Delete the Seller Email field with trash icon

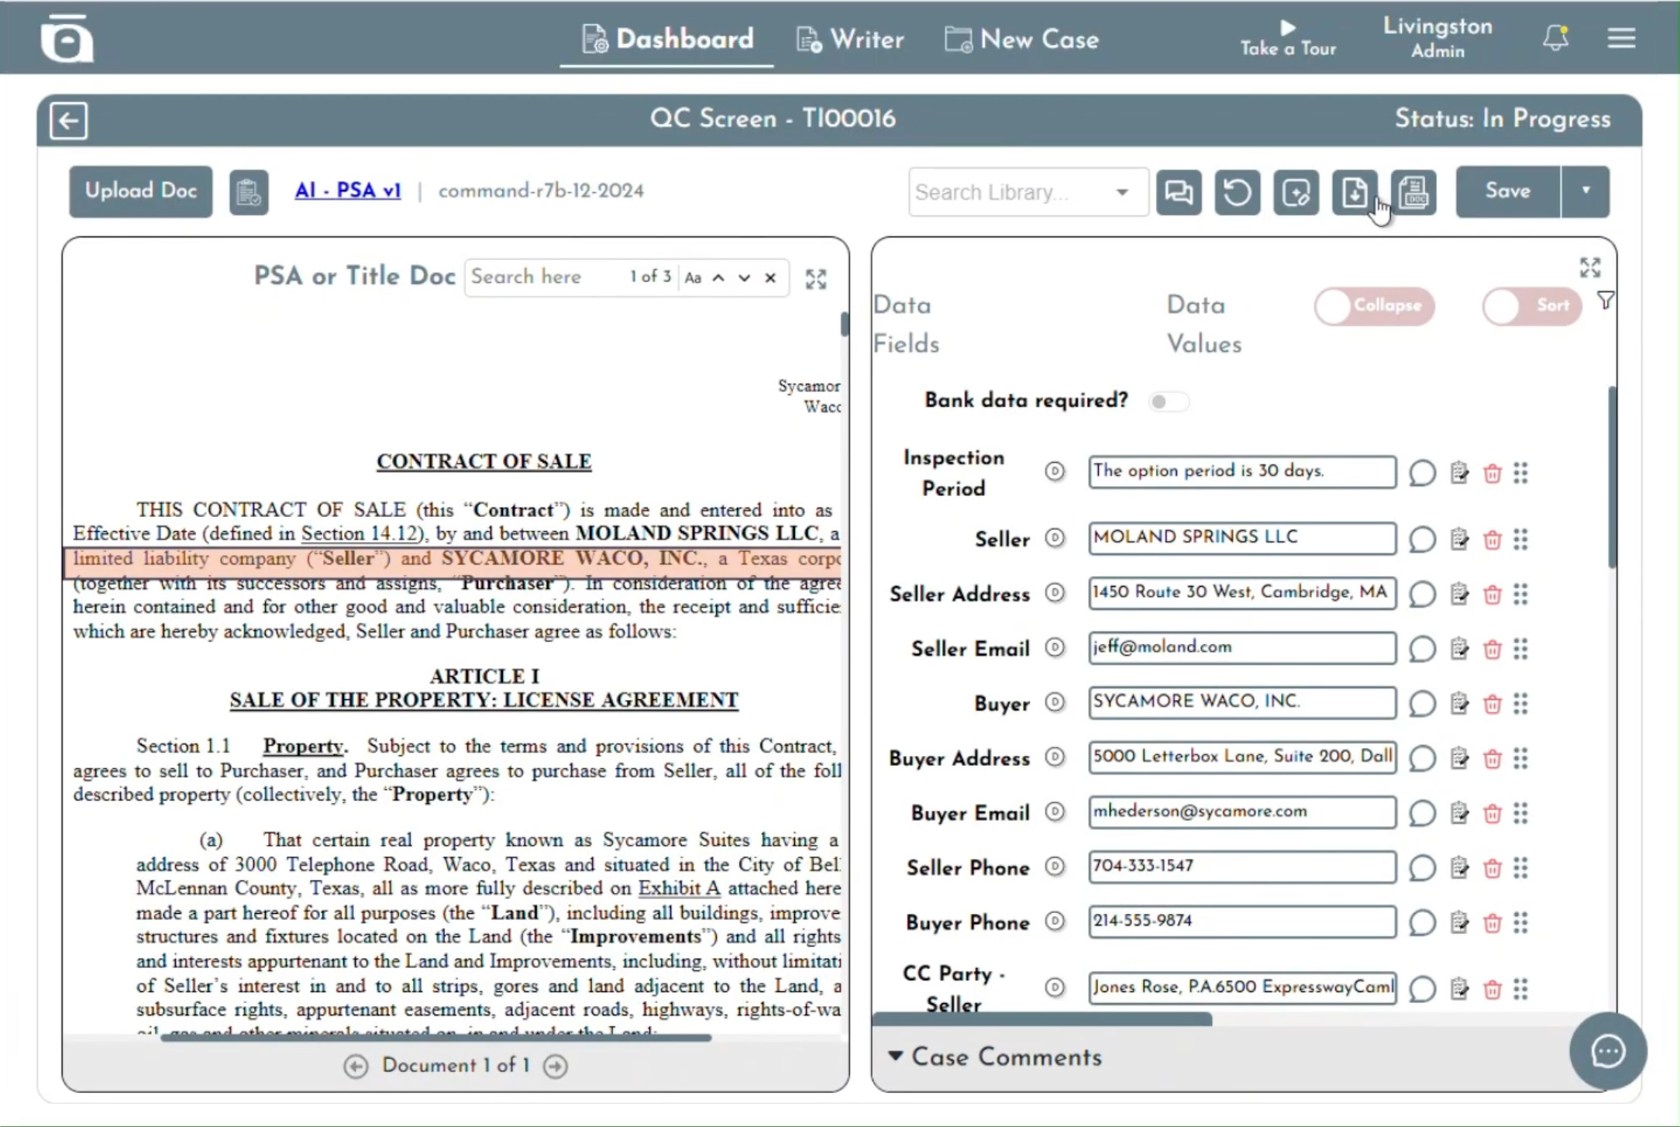[1492, 649]
